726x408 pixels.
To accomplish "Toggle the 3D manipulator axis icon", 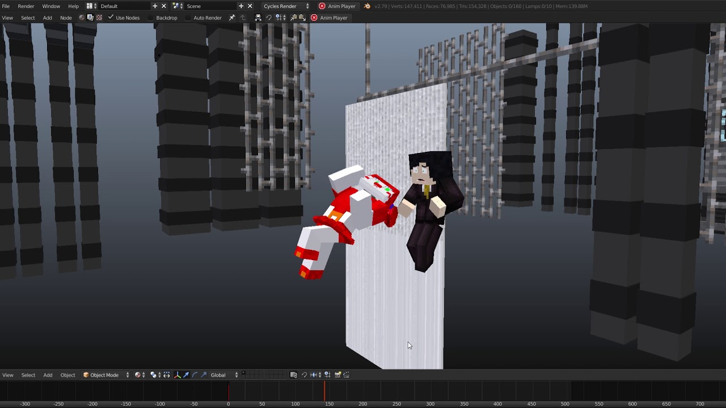I will (x=178, y=375).
